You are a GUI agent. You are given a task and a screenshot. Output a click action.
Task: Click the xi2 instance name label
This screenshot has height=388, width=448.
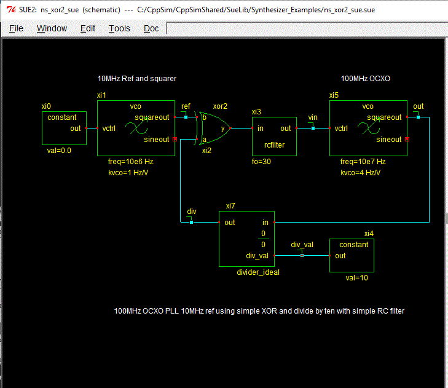coord(206,151)
